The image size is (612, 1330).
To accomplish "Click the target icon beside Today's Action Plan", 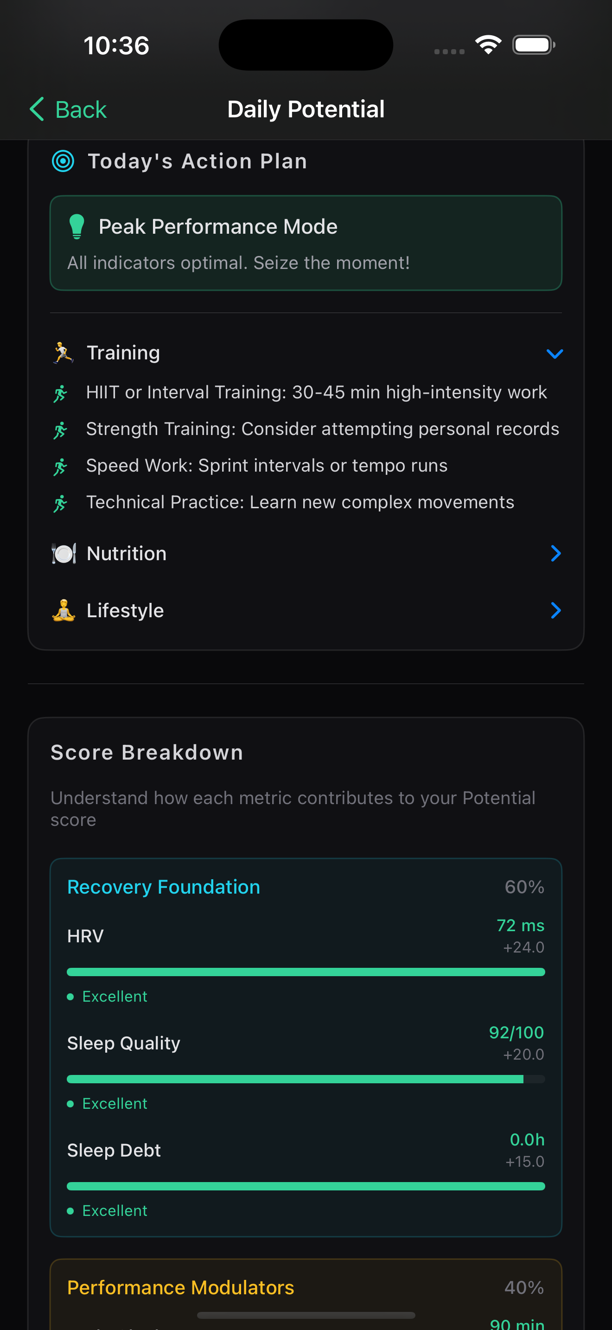I will (x=63, y=161).
